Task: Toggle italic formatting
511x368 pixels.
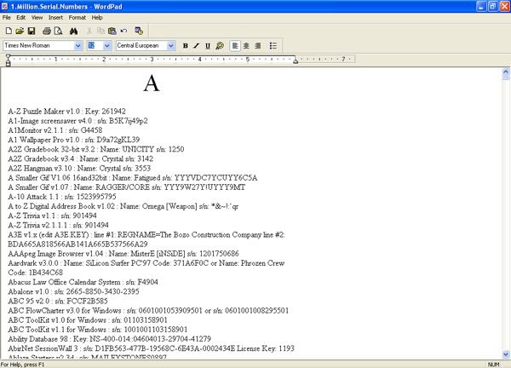Action: [x=196, y=46]
